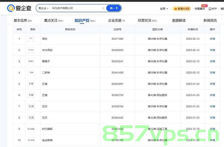The image size is (224, 147).
Task: Open the 经营状况 tab
Action: [147, 21]
